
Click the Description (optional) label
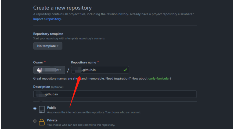point(48,87)
